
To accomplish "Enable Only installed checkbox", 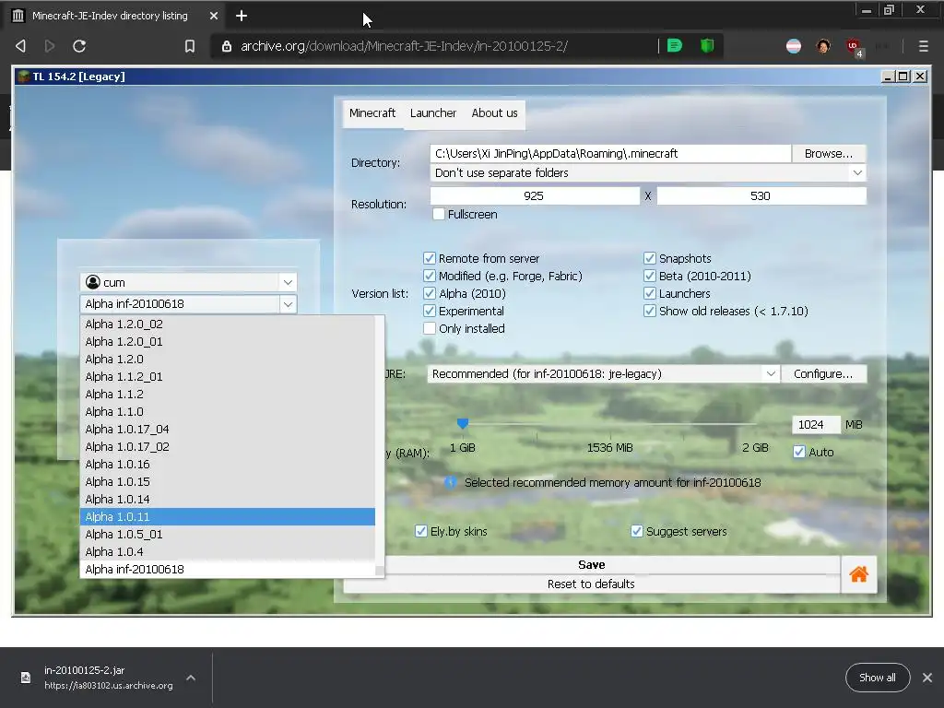I will coord(430,328).
